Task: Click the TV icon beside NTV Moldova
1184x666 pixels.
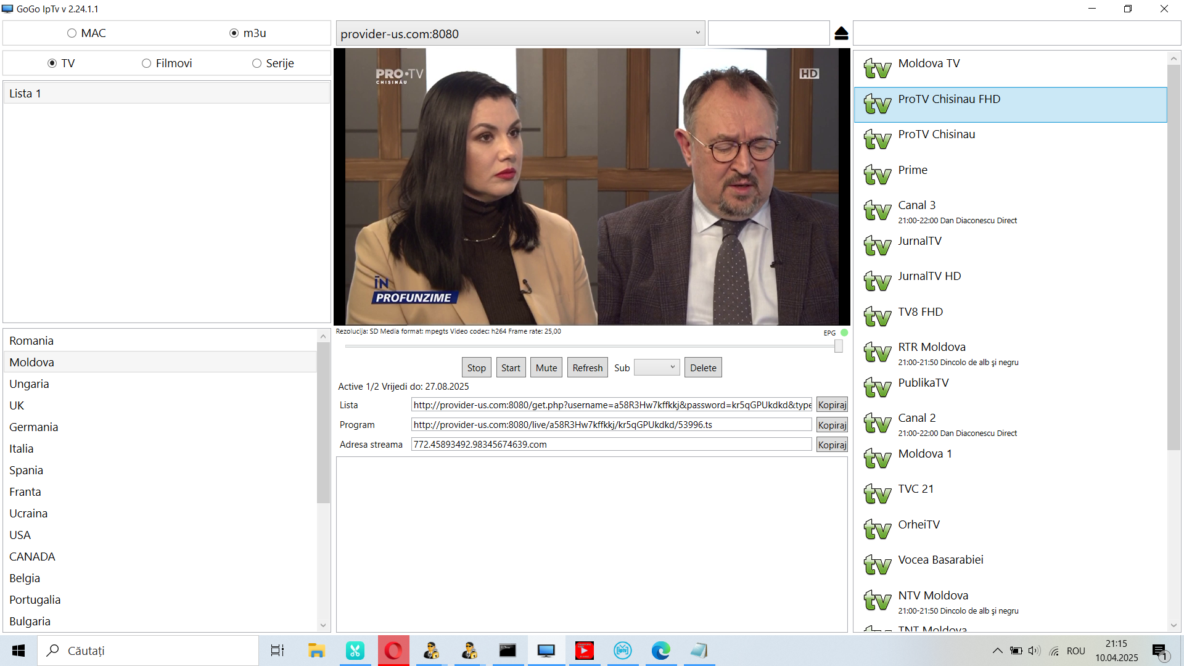Action: [878, 601]
